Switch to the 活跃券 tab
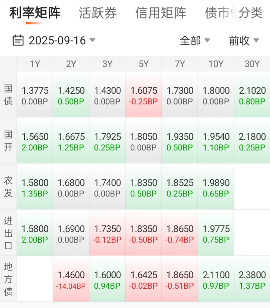 (98, 13)
